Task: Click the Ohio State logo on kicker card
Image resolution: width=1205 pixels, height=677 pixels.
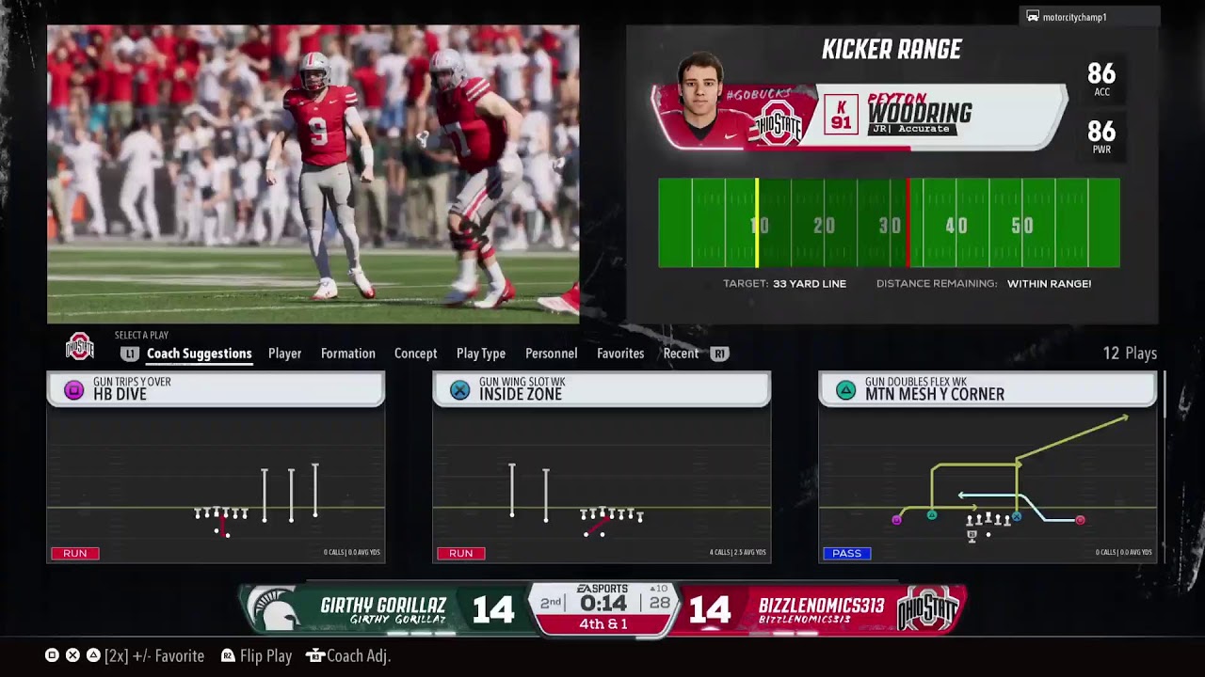Action: pyautogui.click(x=779, y=124)
